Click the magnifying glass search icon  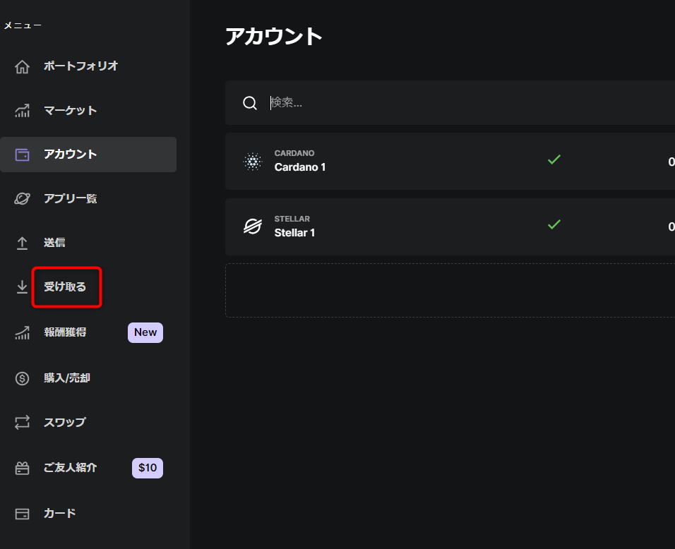[x=250, y=103]
